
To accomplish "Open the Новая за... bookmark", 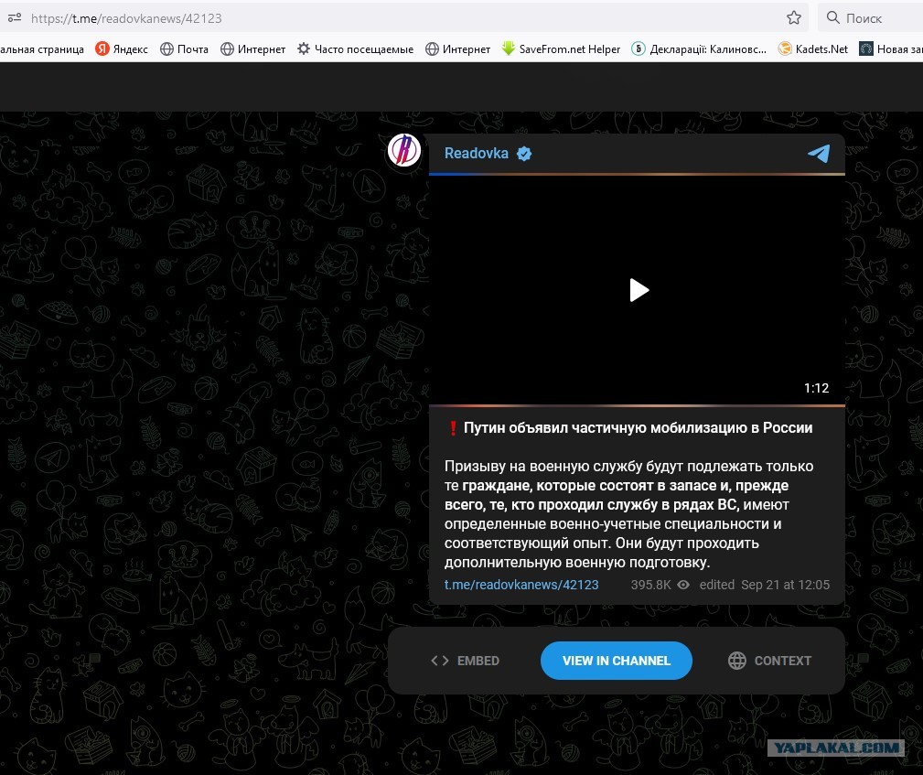I will tap(891, 48).
